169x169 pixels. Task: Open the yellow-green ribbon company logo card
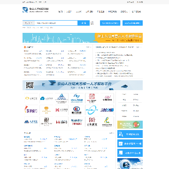pyautogui.click(x=107, y=122)
